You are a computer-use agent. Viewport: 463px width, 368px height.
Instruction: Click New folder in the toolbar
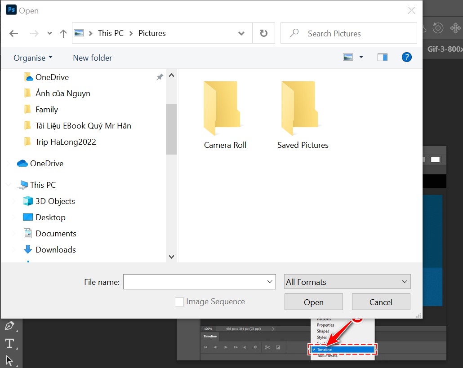92,58
